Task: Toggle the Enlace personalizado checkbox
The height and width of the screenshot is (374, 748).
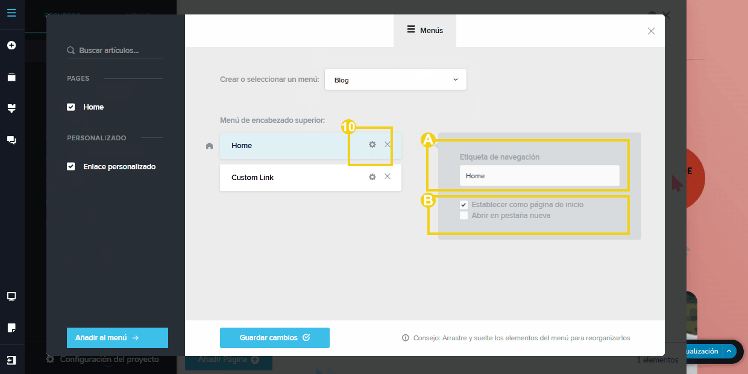Action: point(71,167)
